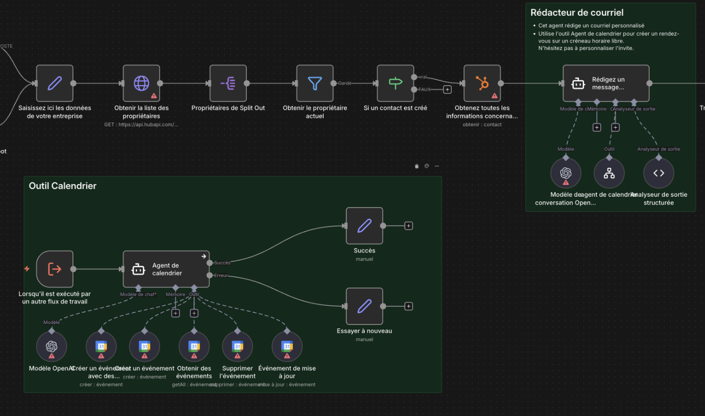
Task: Add node after the Succès output
Action: point(408,226)
